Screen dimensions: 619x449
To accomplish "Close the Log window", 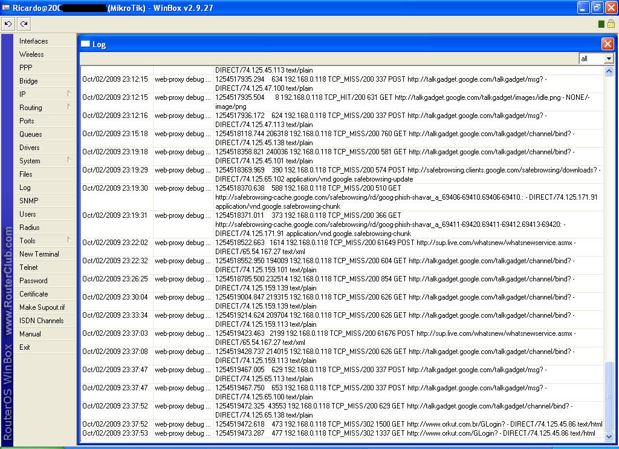I will click(x=608, y=44).
